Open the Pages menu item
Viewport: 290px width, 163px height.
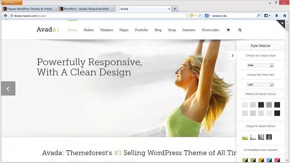124,30
